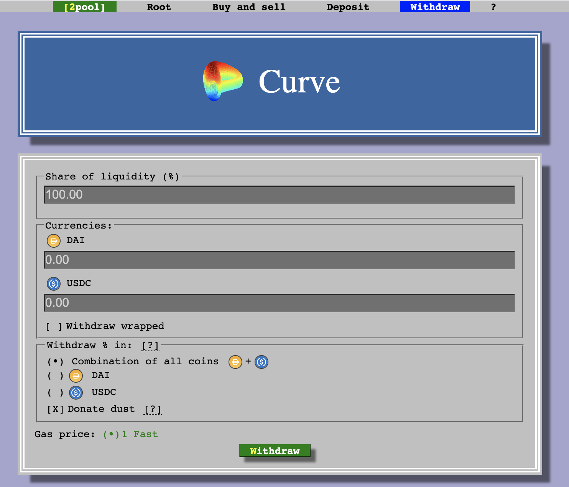Open the "[?]" help link after "Withdraw % in:"
The width and height of the screenshot is (569, 487).
click(150, 345)
